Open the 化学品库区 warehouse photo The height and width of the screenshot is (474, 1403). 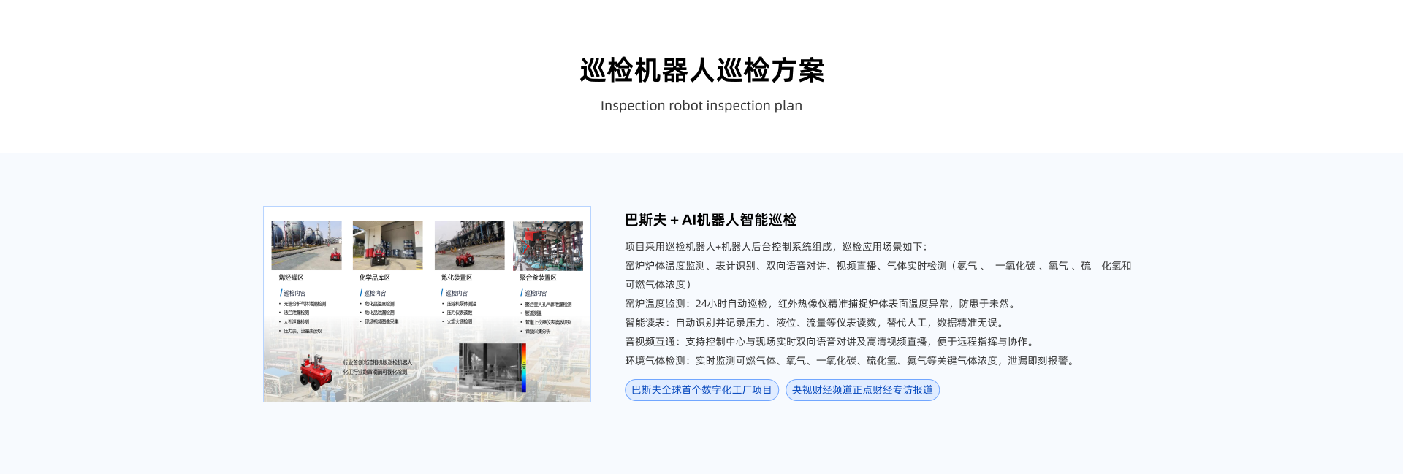[x=387, y=246]
